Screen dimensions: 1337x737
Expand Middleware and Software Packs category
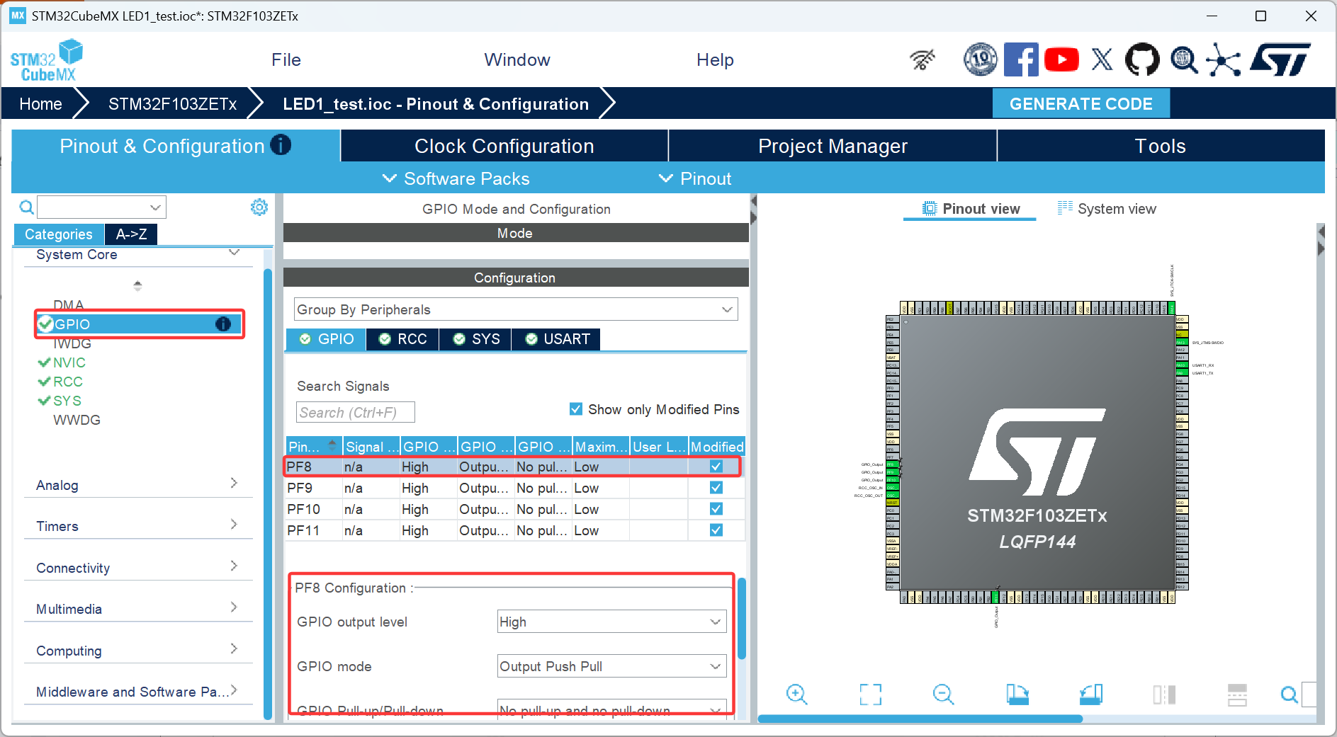[138, 692]
